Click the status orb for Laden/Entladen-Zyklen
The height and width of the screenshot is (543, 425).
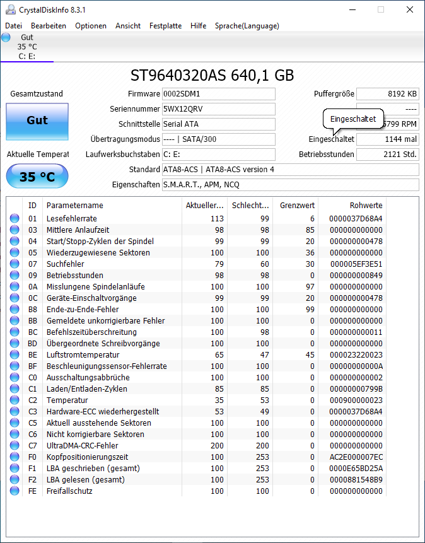[x=15, y=388]
